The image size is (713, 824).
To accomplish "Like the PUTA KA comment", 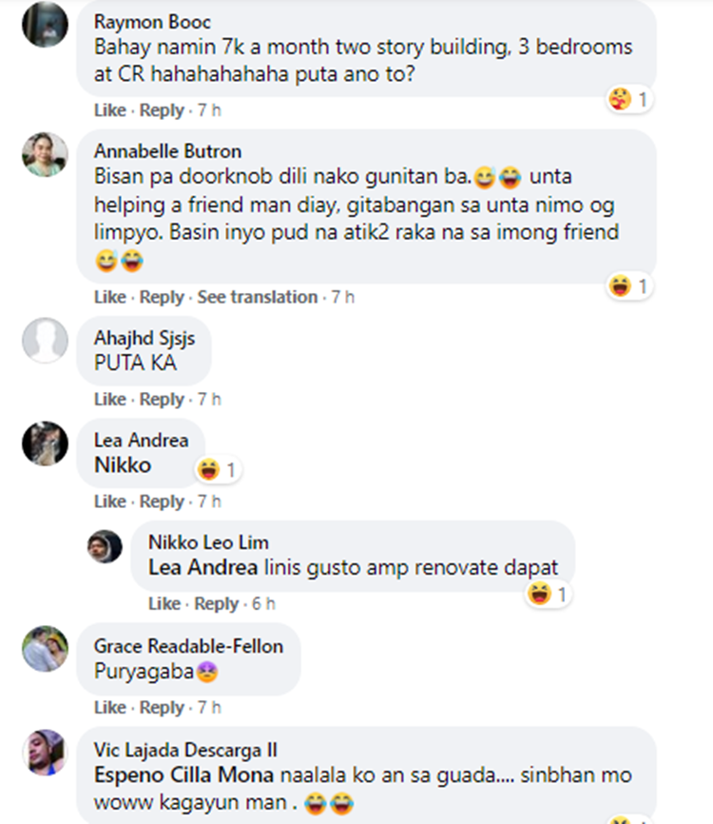I will (x=110, y=400).
